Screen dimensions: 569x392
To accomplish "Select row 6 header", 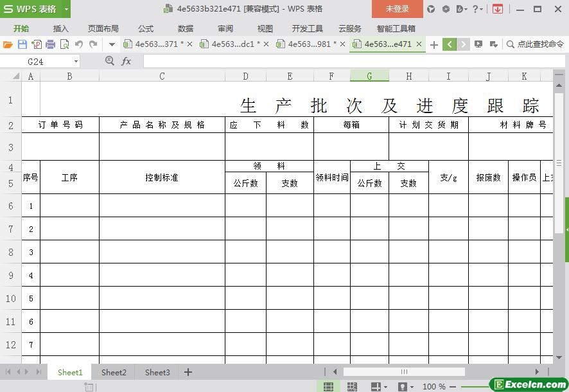I will point(11,206).
